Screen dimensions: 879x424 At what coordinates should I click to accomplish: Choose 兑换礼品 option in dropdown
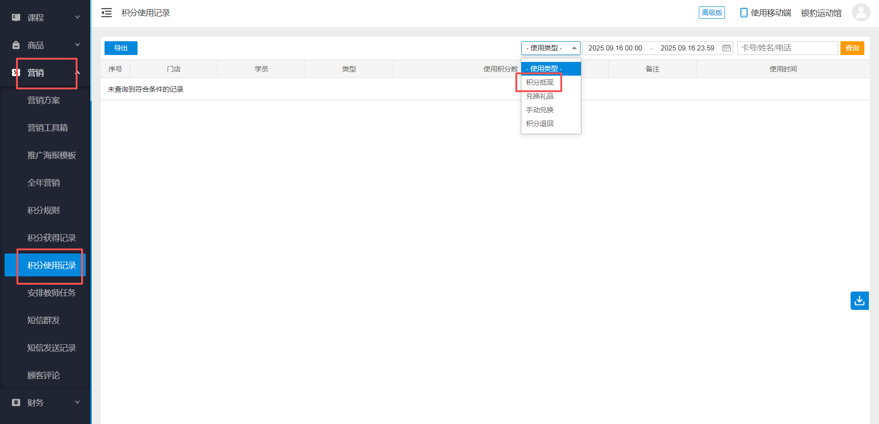coord(540,96)
